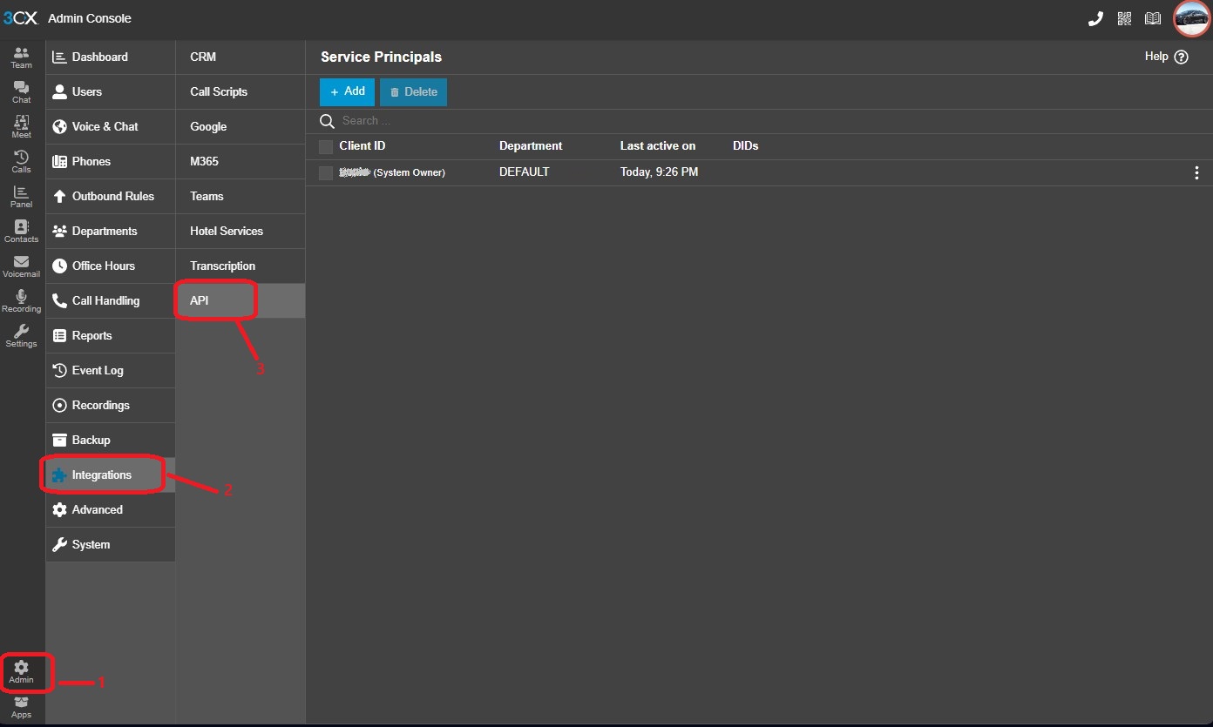Click the search magnifier icon

click(x=328, y=121)
